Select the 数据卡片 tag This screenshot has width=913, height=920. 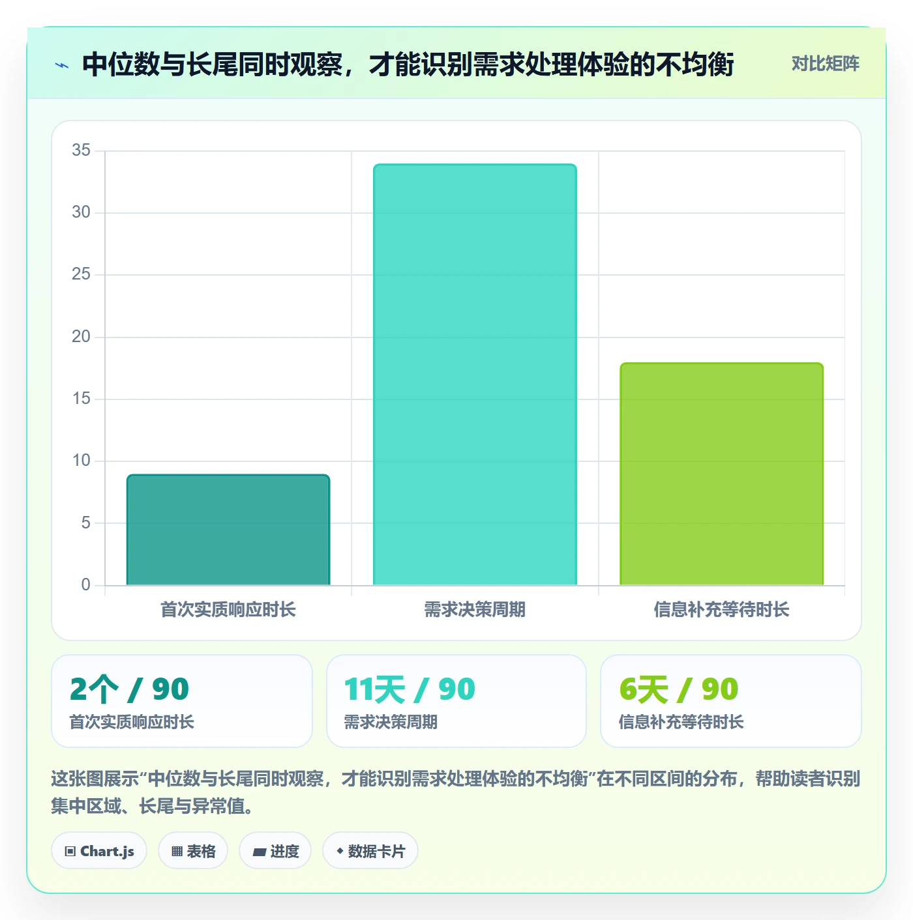370,850
